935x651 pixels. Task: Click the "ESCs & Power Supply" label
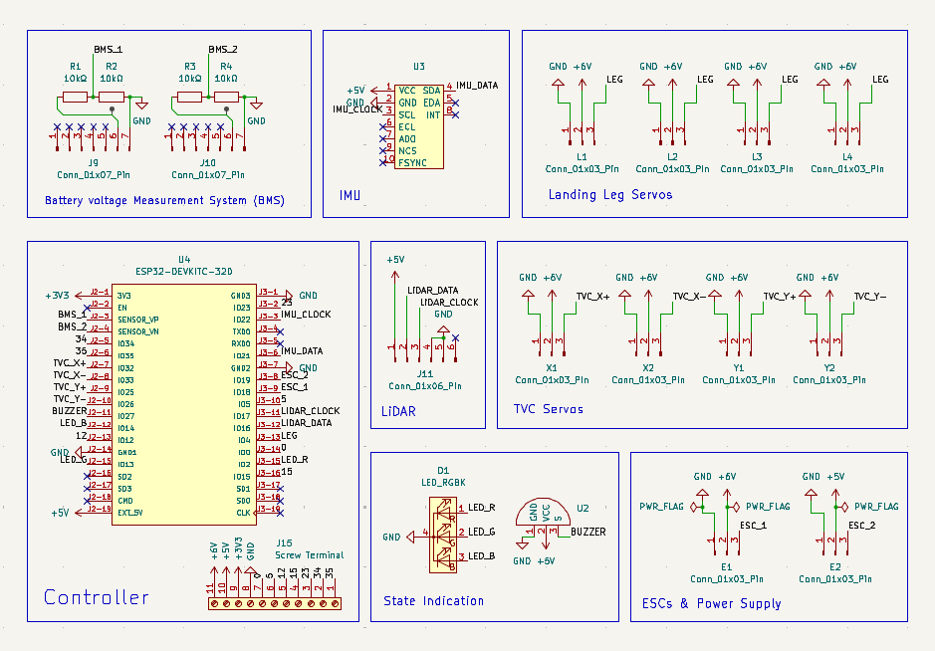pyautogui.click(x=711, y=603)
